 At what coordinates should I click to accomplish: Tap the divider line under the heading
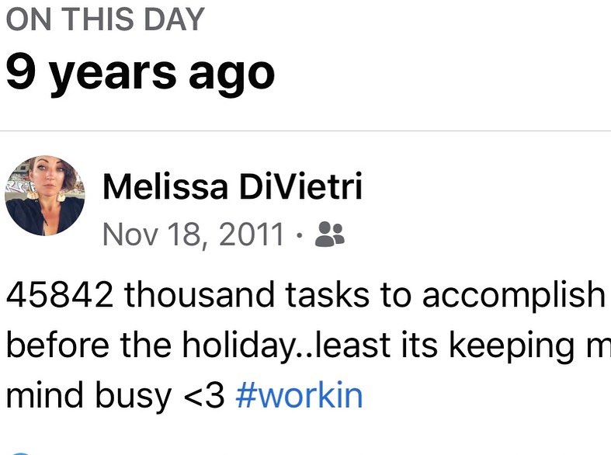[x=305, y=131]
